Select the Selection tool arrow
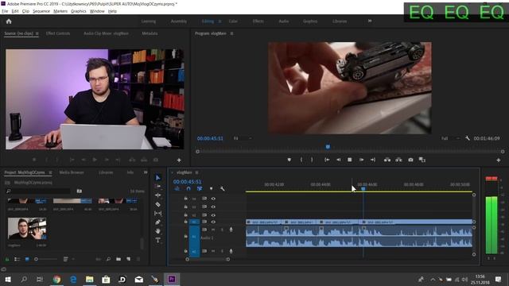The image size is (509, 286). tap(157, 178)
